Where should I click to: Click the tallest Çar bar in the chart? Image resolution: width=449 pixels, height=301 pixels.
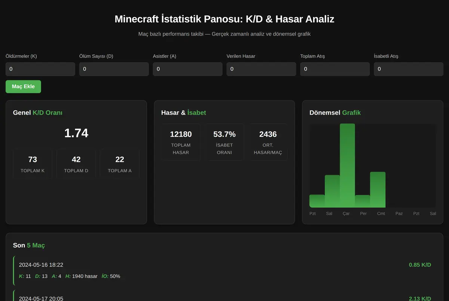coord(347,165)
